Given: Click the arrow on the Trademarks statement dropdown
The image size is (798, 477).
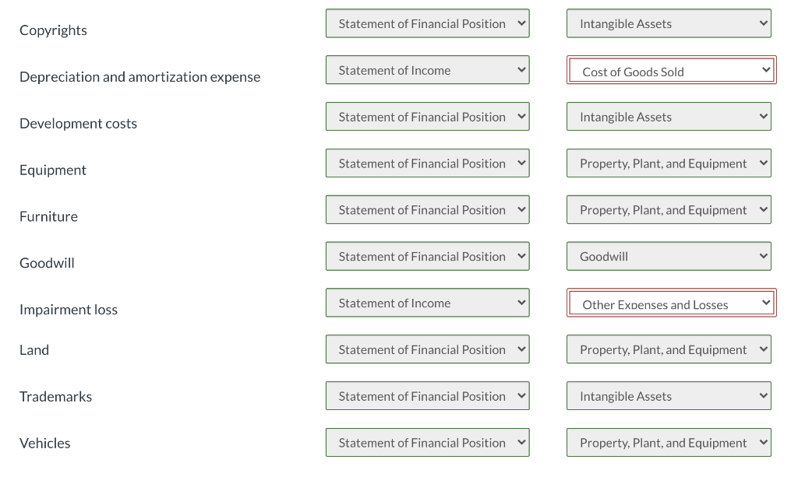Looking at the screenshot, I should point(520,395).
